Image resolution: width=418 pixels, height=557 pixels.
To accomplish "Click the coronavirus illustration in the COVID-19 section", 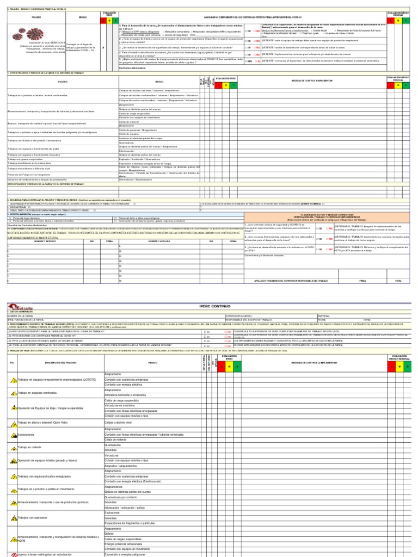I will tap(28, 34).
